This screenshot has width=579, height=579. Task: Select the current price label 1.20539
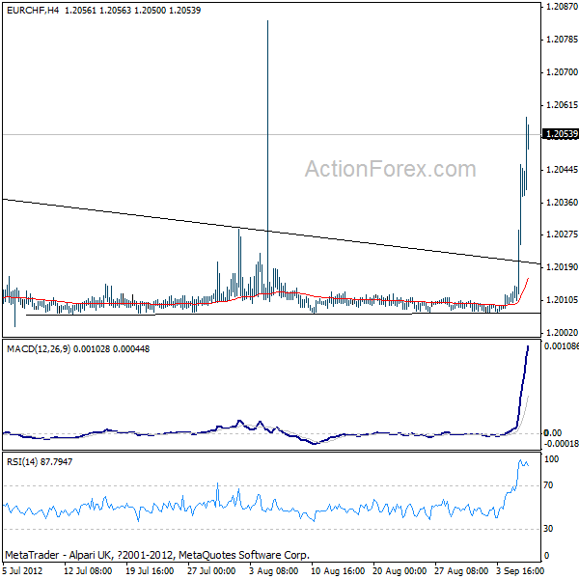(x=562, y=134)
